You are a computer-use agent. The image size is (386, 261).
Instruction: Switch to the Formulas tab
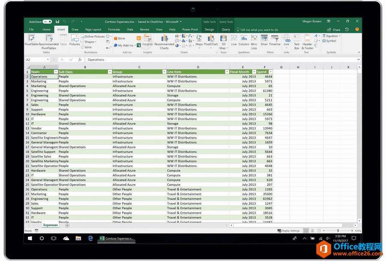pos(114,30)
